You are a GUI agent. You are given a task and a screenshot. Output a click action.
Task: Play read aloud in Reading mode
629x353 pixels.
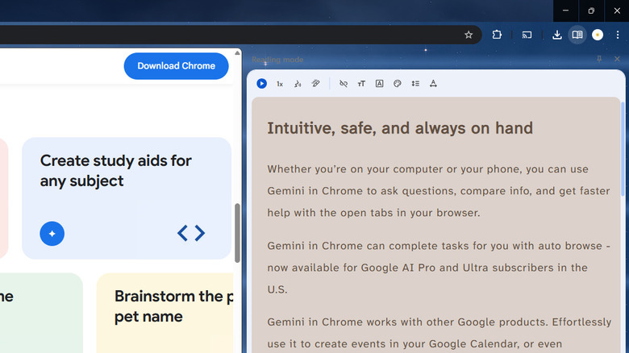tap(261, 84)
